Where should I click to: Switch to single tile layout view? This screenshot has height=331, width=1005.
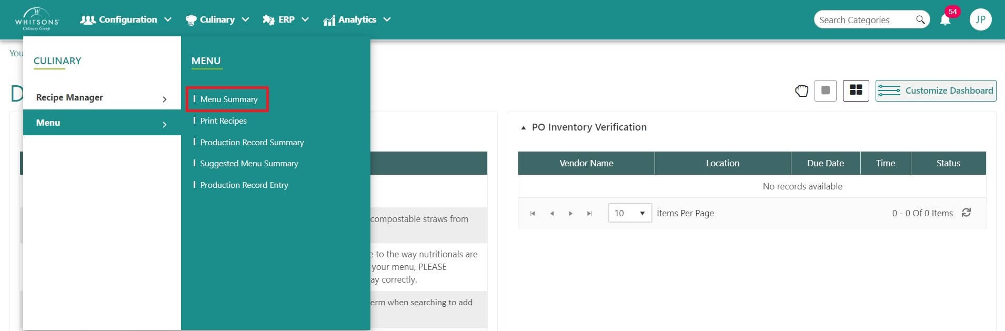[825, 91]
